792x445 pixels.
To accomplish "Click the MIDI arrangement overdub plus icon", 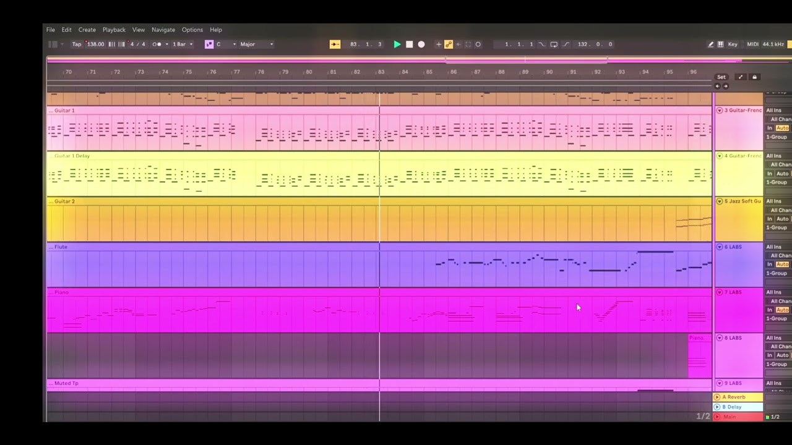I will tap(439, 44).
